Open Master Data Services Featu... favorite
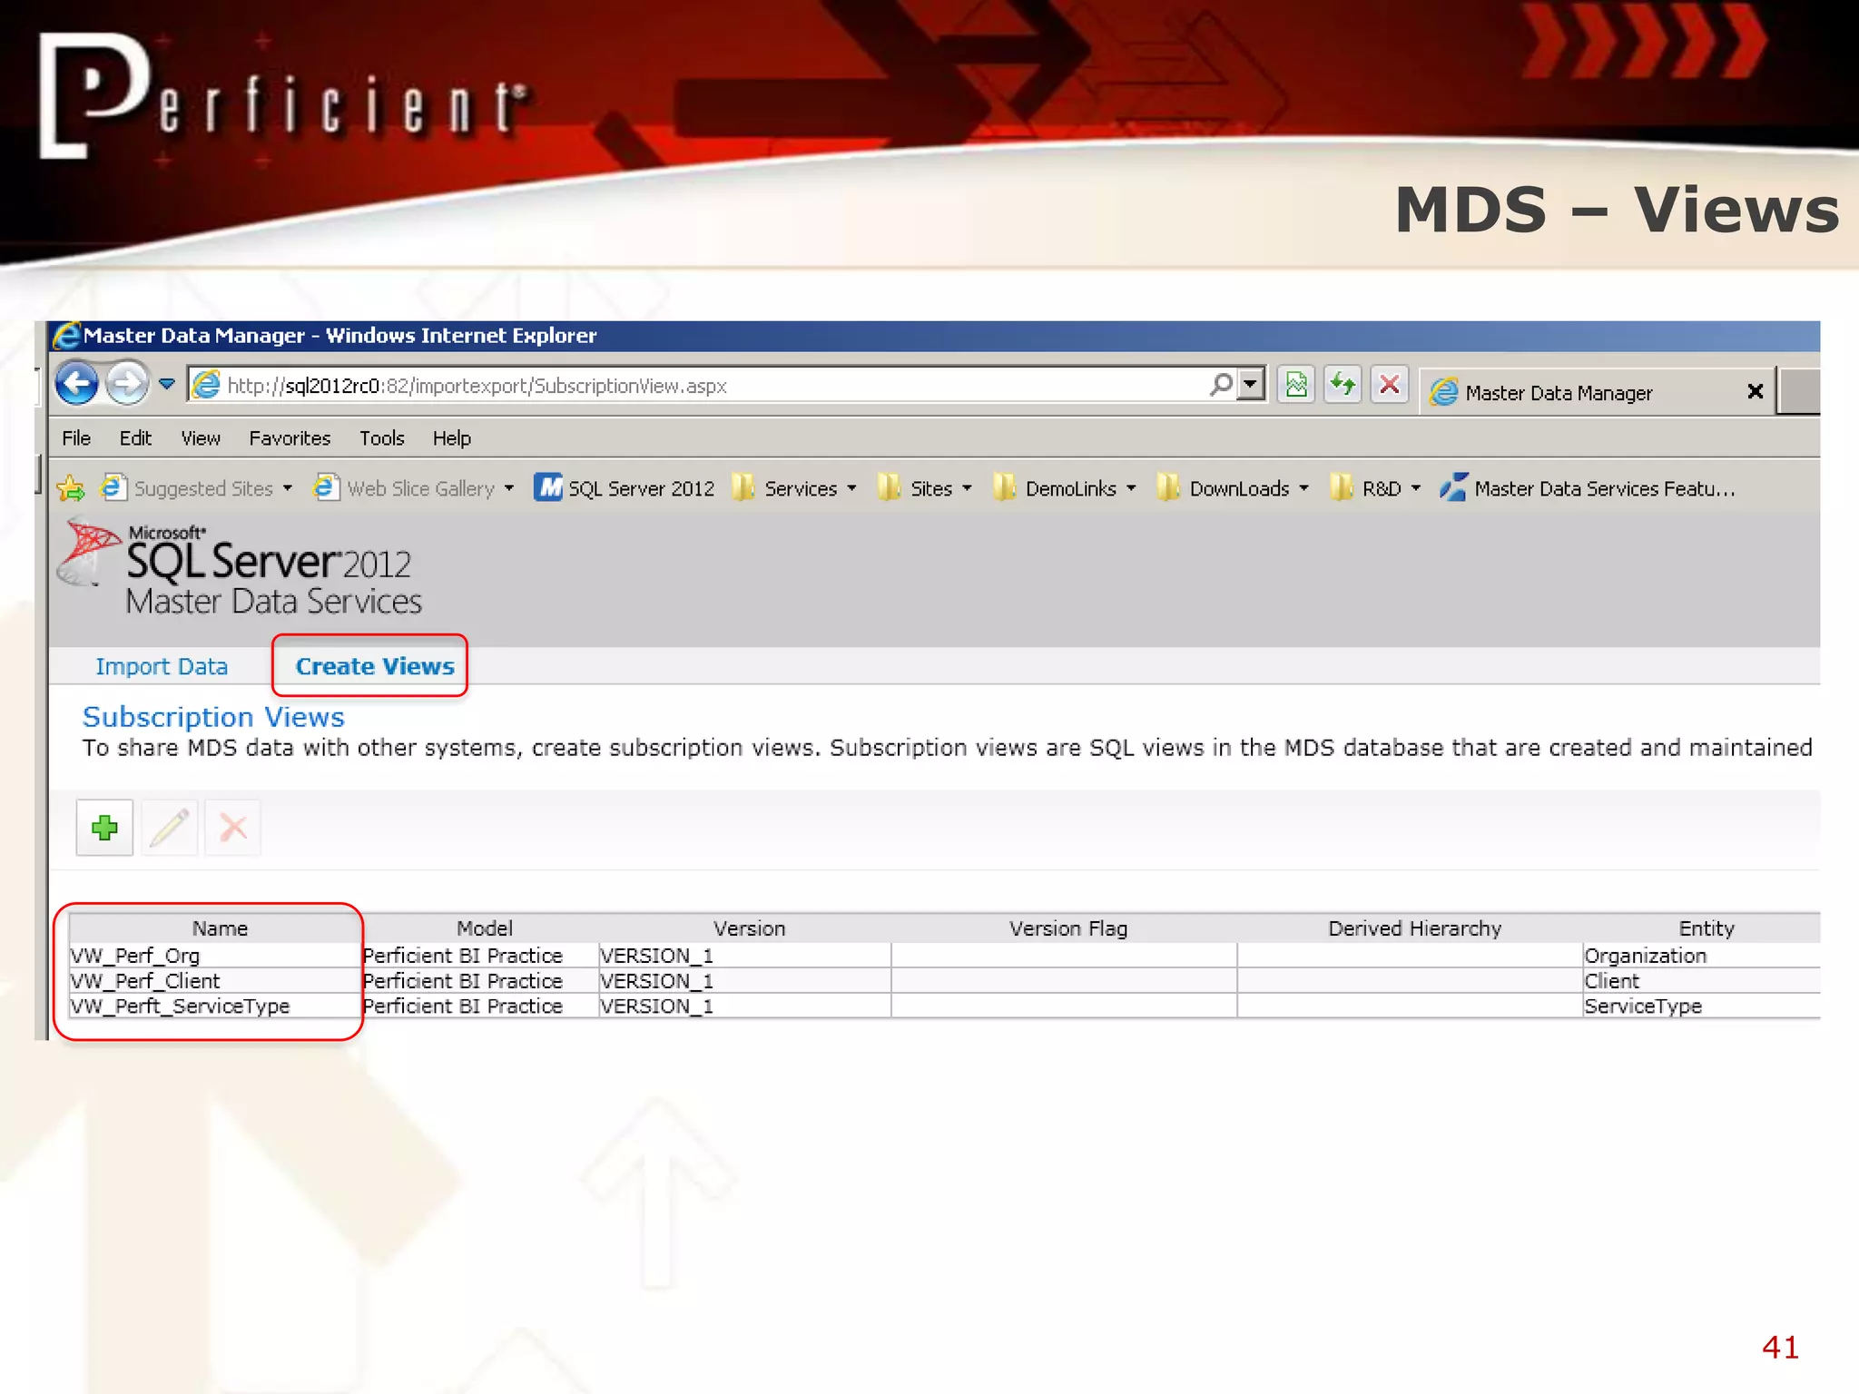1859x1394 pixels. (1587, 488)
